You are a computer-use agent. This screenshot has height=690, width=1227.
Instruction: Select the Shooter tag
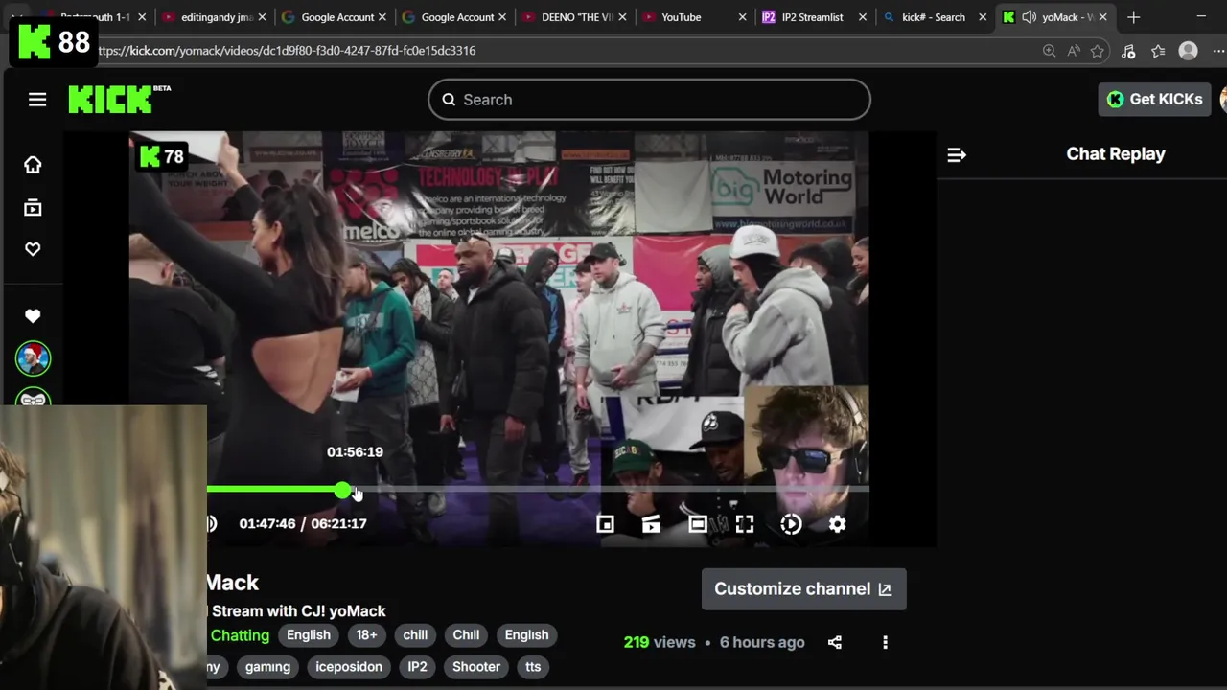pyautogui.click(x=476, y=667)
